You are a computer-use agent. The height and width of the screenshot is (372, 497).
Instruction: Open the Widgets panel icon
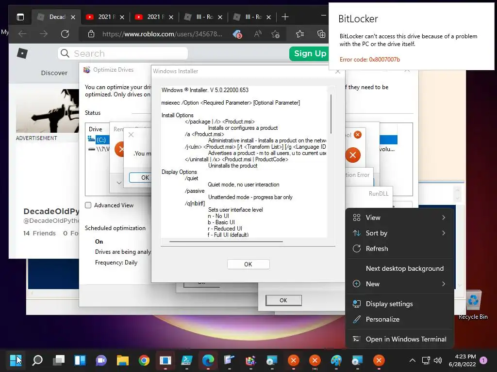tap(80, 360)
